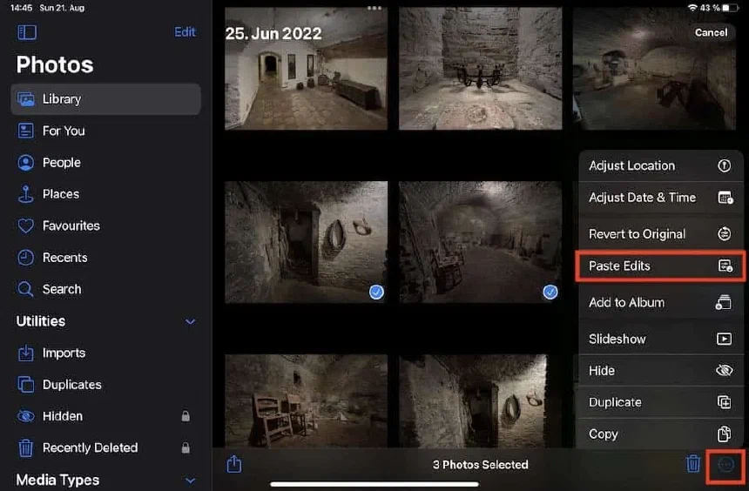Deselect the checked tunnel chair photo
The width and height of the screenshot is (749, 491).
pos(481,242)
